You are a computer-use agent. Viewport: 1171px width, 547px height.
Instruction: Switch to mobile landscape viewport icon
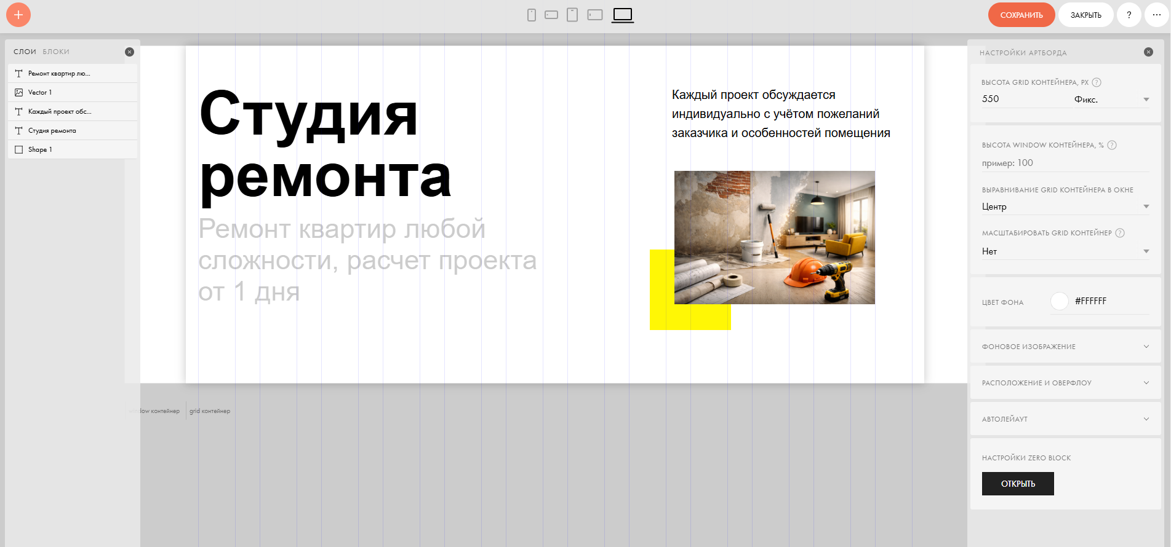[551, 15]
